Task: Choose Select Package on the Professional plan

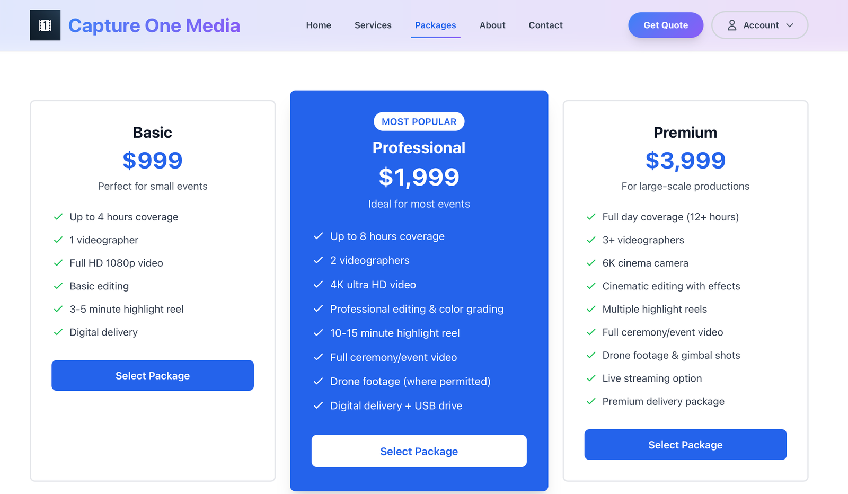Action: click(x=419, y=451)
